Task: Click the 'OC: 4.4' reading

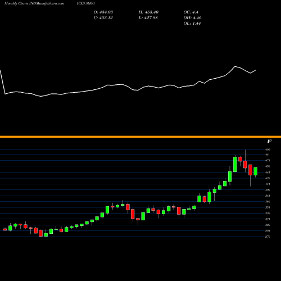Action: pos(191,12)
